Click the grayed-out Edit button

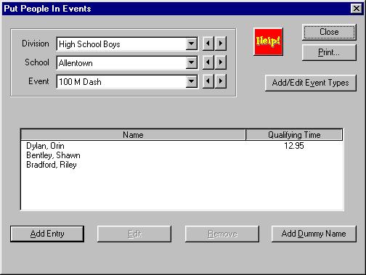(x=134, y=234)
